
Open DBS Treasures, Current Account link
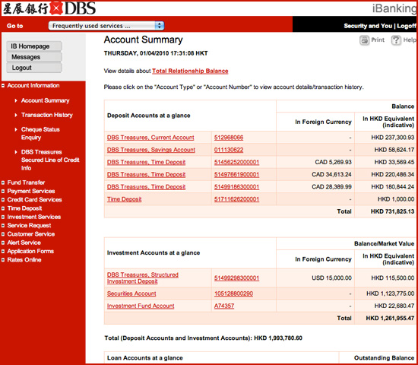click(x=150, y=138)
